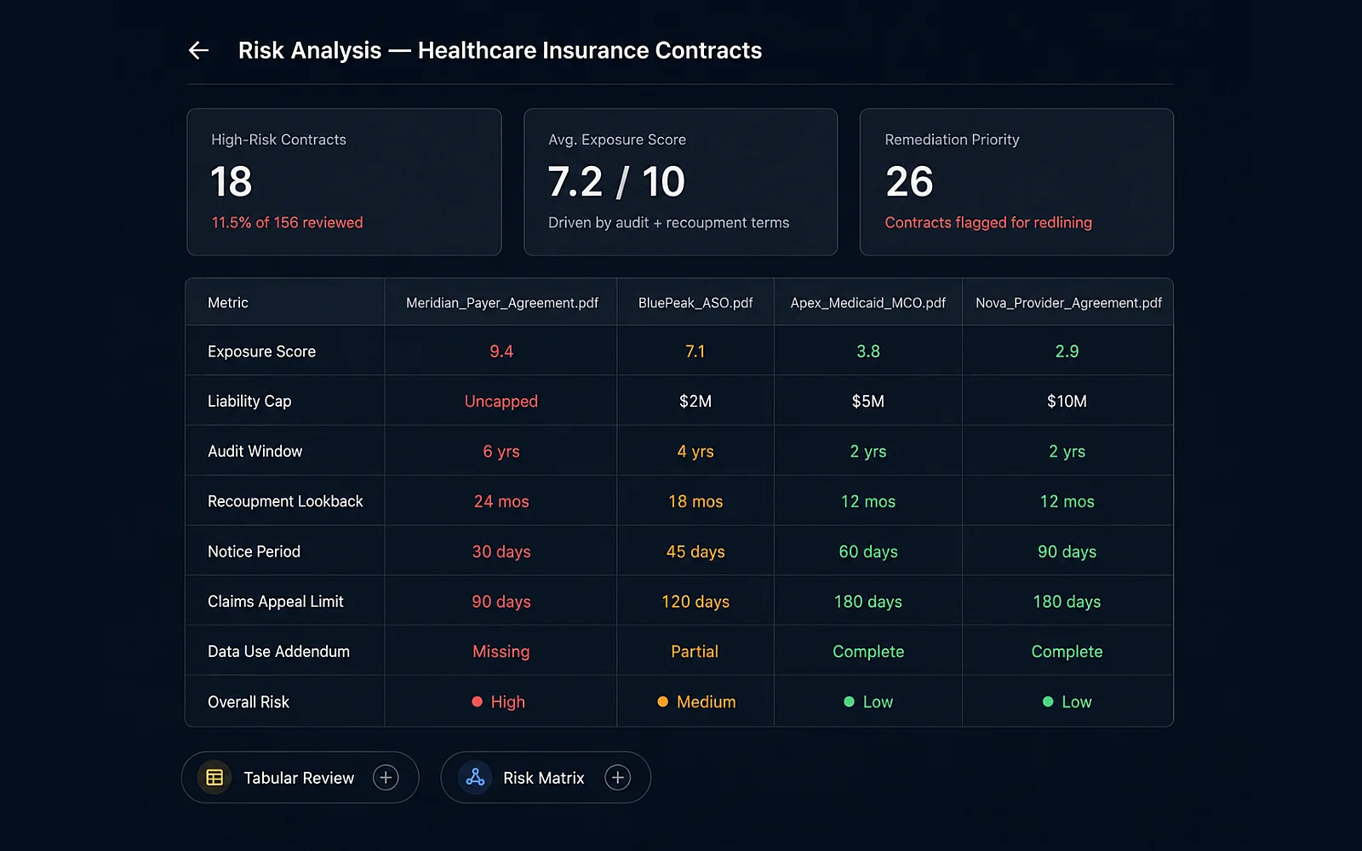This screenshot has width=1362, height=851.
Task: Open the Tabular Review button
Action: coord(300,778)
